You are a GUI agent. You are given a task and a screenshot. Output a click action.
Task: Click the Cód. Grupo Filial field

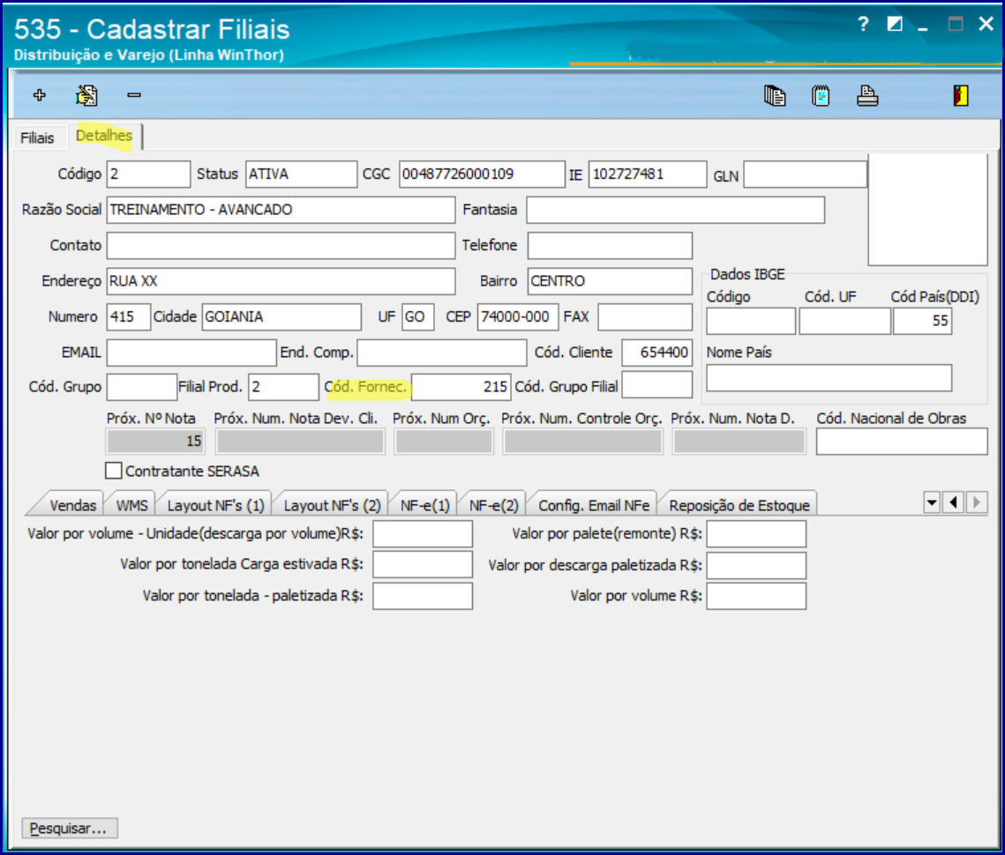[x=657, y=385]
